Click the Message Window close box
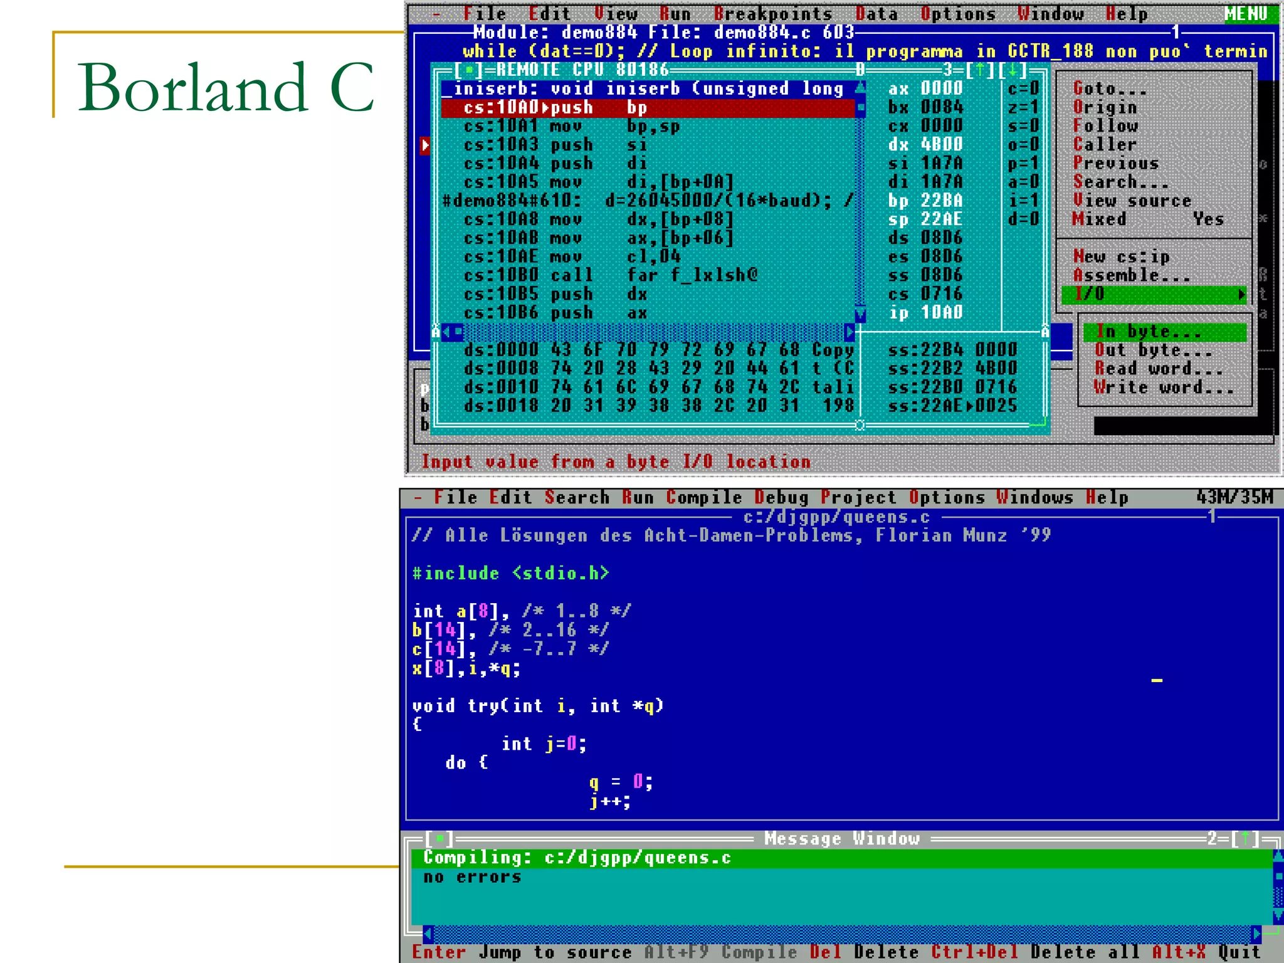 [439, 839]
